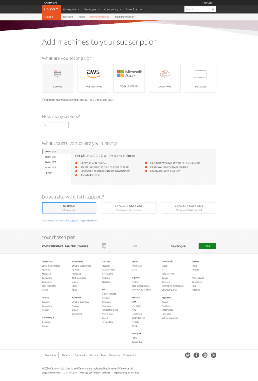Open Community support subnav item
Screen dimensions: 258x381
[124, 17]
